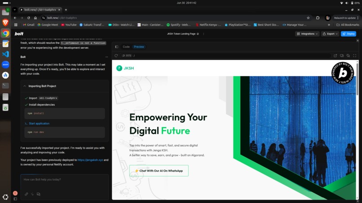Screen dimensions: 362x203
Task: Activate the element inspector icon in preview bar
Action: point(348,56)
